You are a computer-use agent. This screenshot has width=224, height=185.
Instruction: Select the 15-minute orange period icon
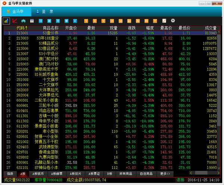112,21
